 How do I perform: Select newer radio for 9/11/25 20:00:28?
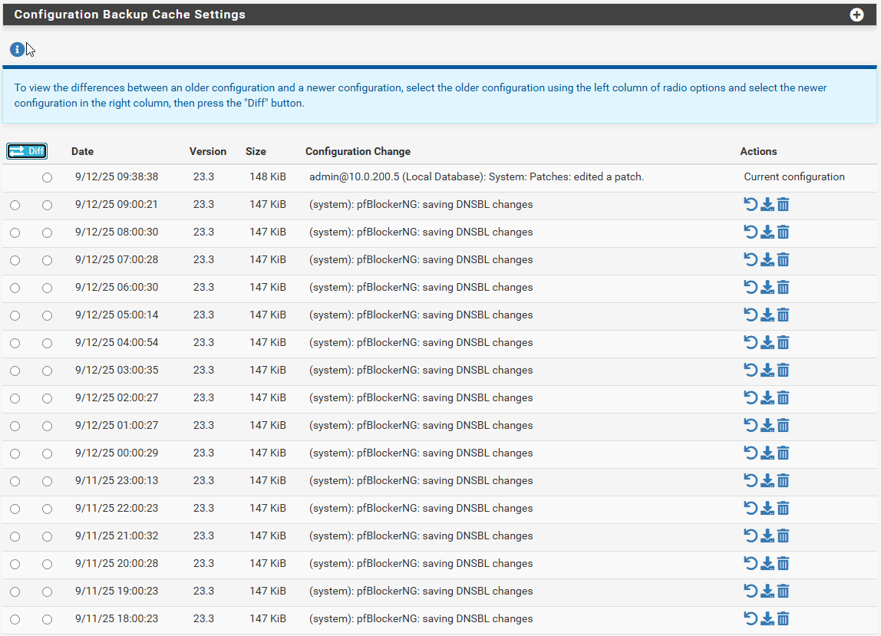(x=48, y=564)
